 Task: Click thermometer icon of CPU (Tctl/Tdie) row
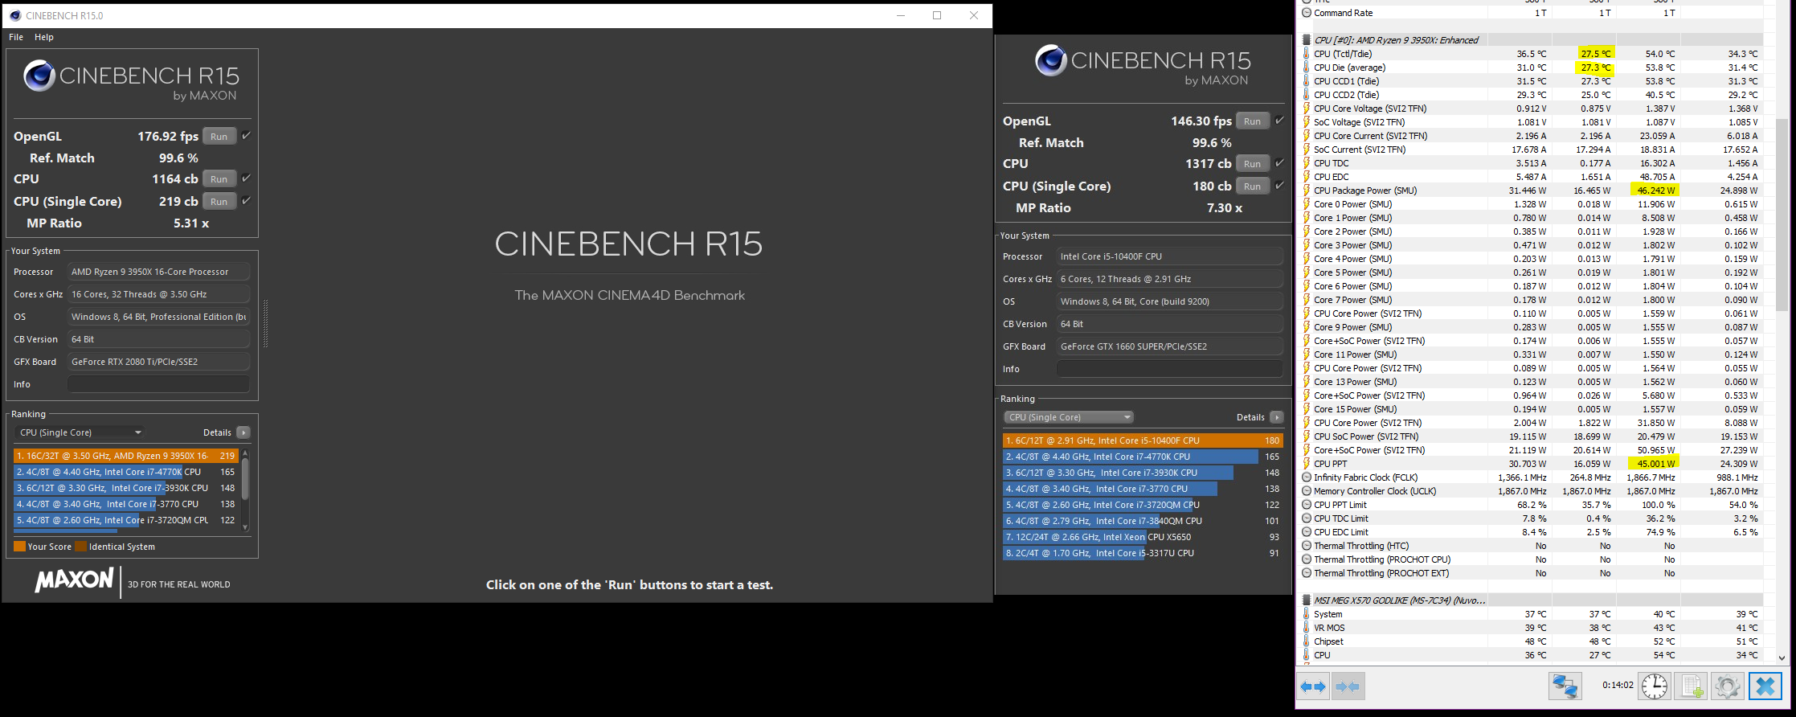click(x=1307, y=54)
